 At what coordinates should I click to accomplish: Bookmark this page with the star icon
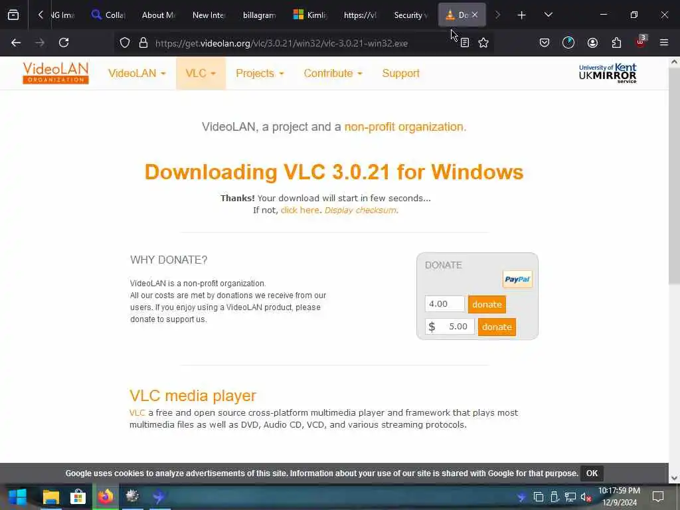[483, 43]
